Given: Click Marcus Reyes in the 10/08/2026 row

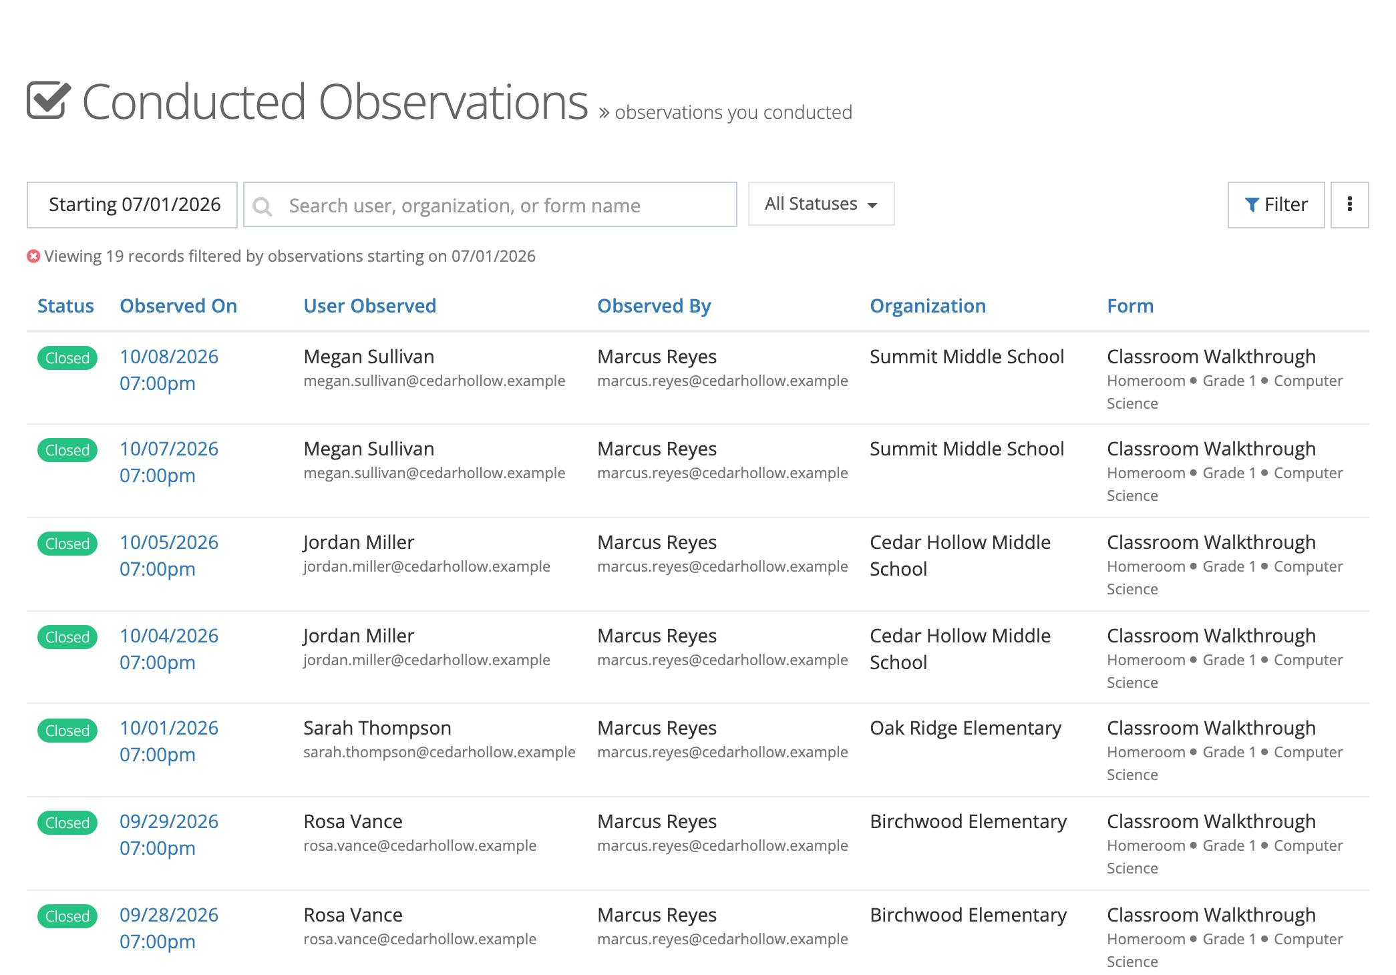Looking at the screenshot, I should tap(657, 357).
